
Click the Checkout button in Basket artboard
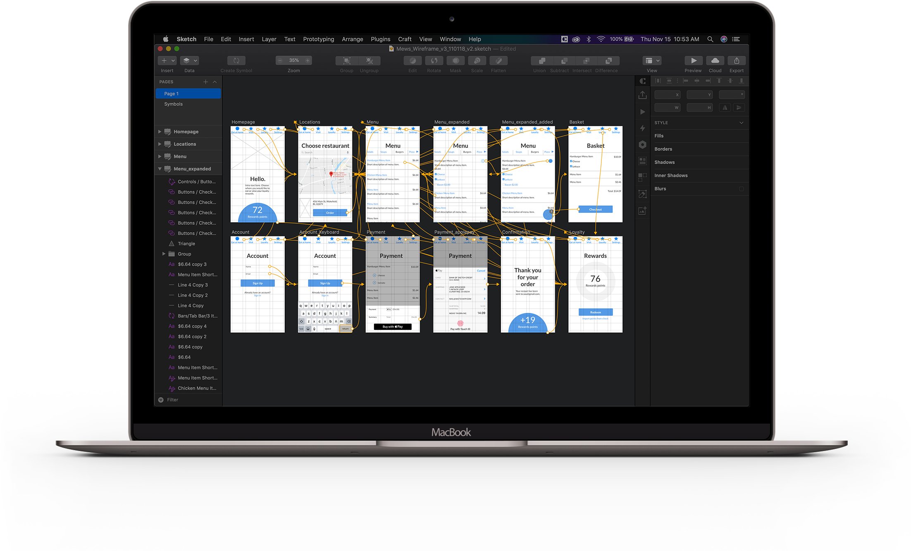coord(595,210)
